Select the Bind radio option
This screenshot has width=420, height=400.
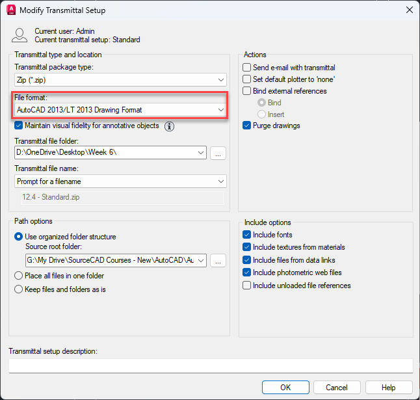pyautogui.click(x=269, y=103)
